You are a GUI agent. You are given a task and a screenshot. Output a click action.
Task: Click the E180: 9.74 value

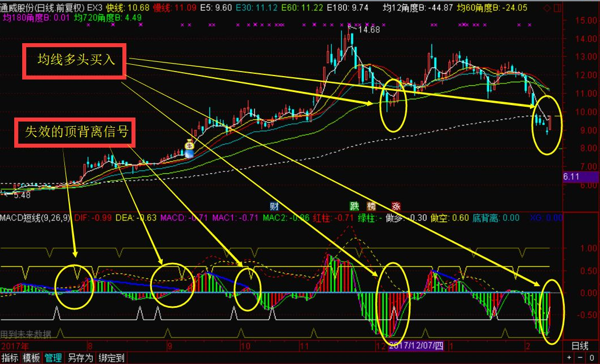[347, 7]
